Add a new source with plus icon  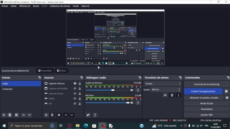click(46, 115)
